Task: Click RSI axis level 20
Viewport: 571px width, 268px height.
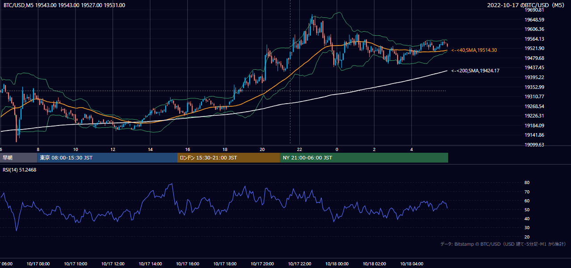Action: click(x=527, y=237)
